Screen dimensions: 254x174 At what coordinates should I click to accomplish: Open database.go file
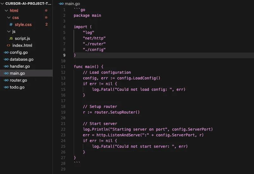22,59
